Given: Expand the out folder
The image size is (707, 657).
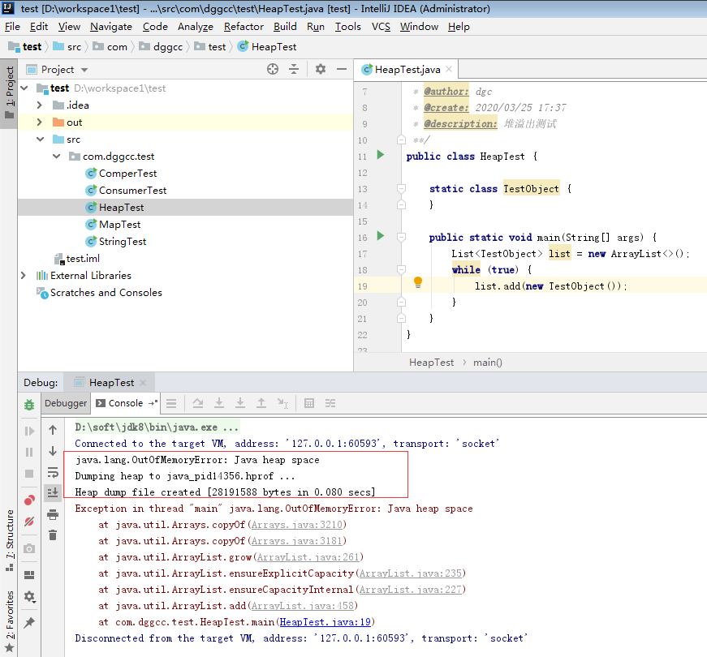Looking at the screenshot, I should pos(40,122).
